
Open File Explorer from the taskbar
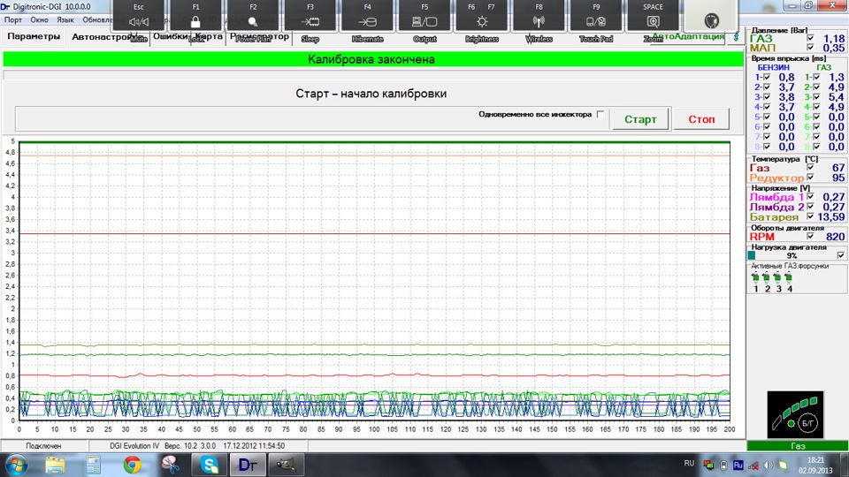[x=55, y=466]
